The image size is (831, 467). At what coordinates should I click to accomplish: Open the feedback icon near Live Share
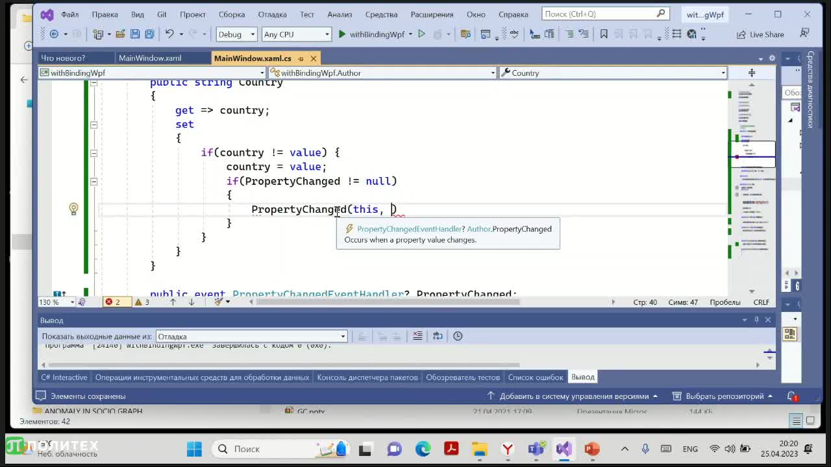(805, 34)
